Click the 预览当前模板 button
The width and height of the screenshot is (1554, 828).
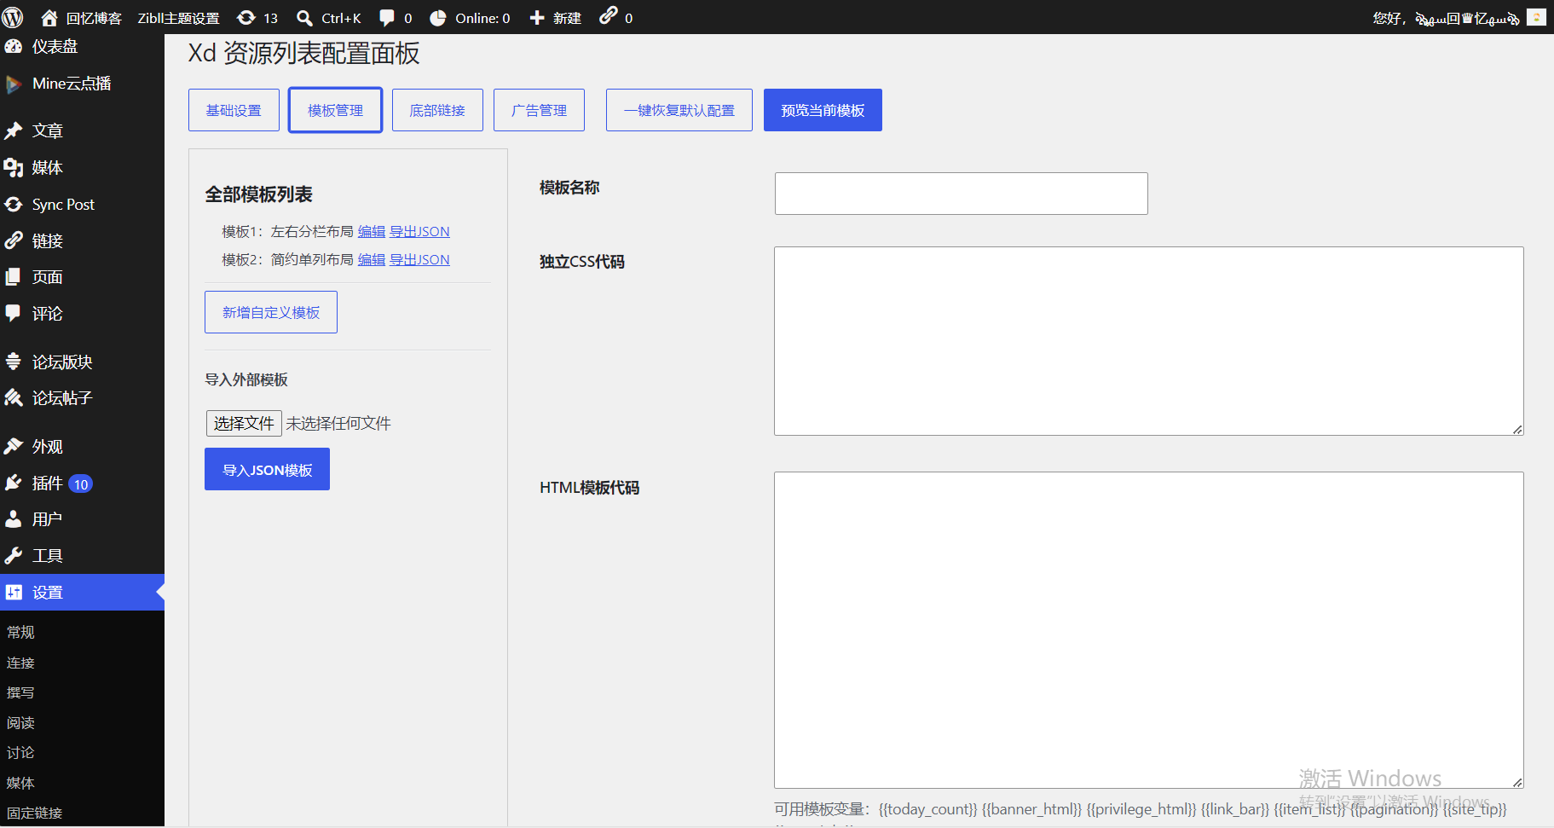(823, 110)
